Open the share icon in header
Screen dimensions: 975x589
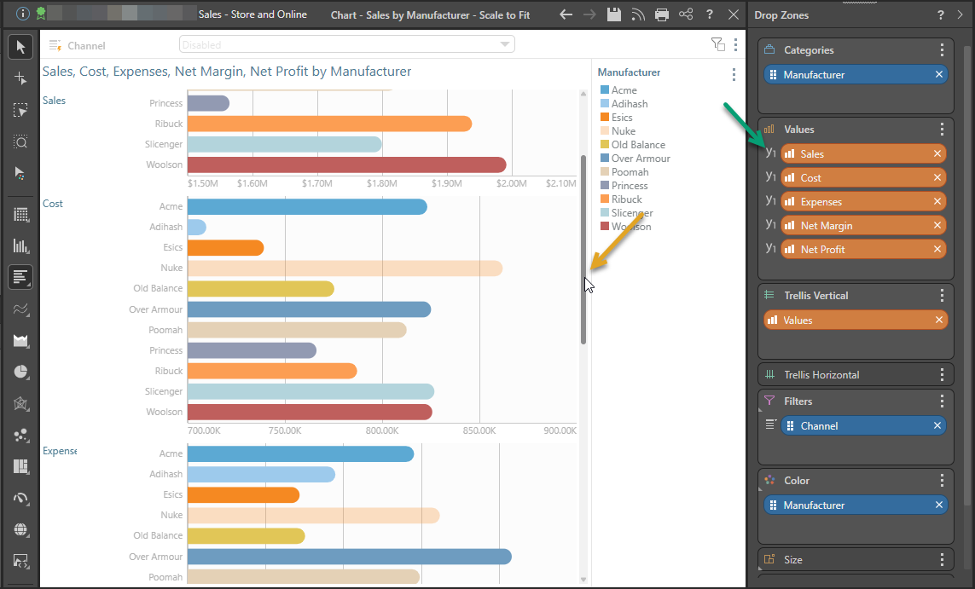[x=686, y=14]
